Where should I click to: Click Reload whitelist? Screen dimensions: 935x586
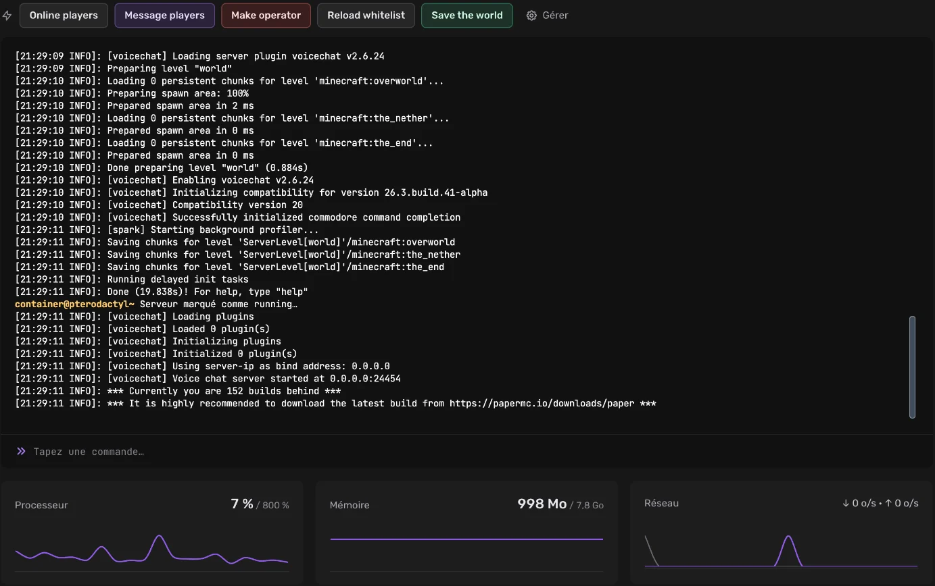(x=366, y=16)
